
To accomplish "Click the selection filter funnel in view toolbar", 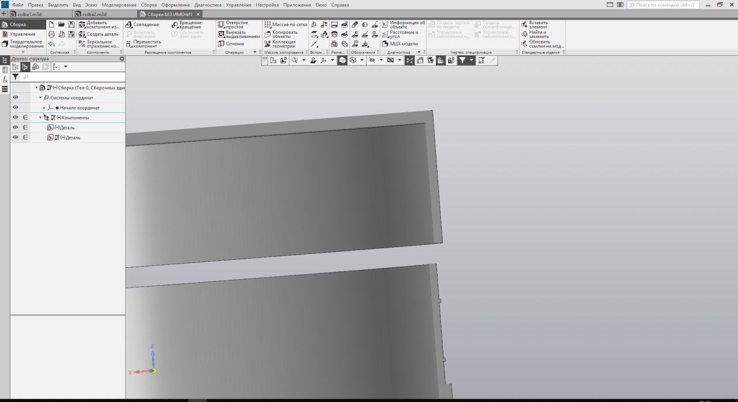I will (462, 60).
